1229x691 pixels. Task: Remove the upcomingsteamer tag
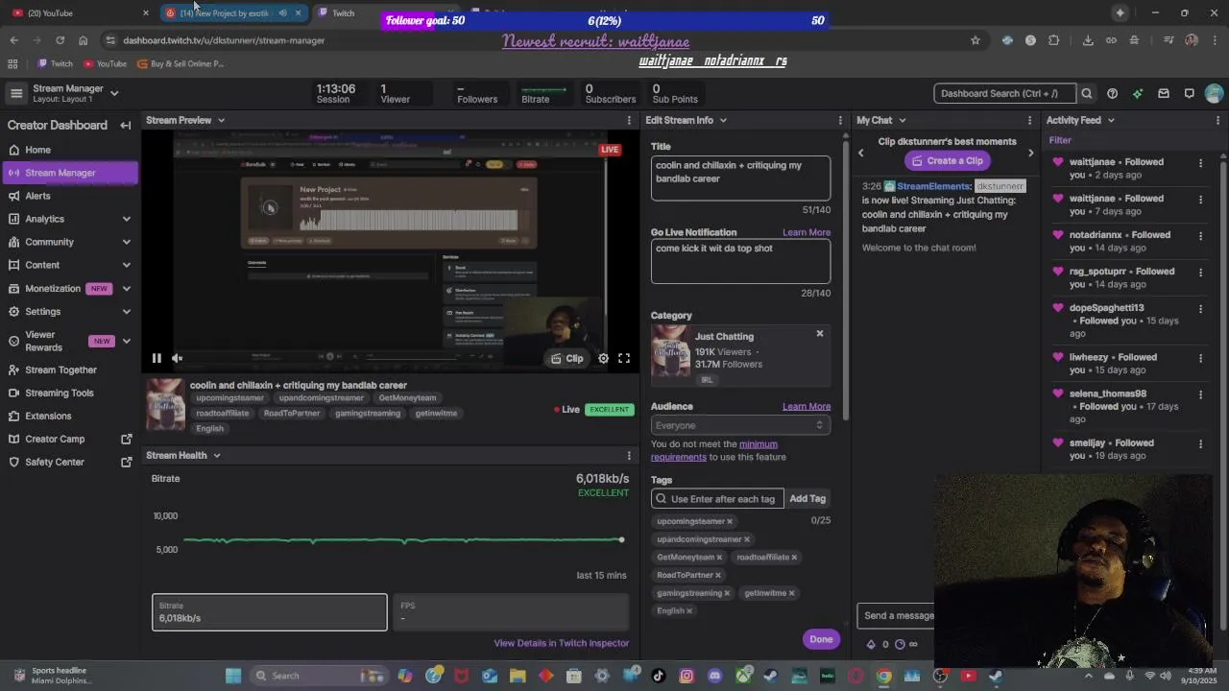(x=730, y=521)
